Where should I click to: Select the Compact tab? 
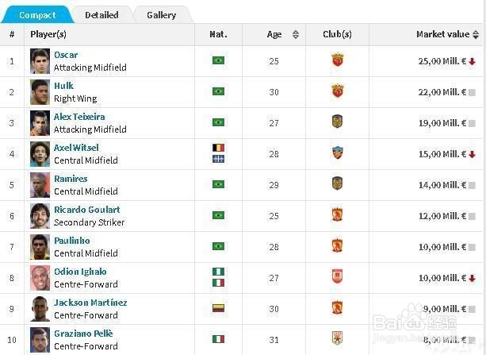[37, 14]
